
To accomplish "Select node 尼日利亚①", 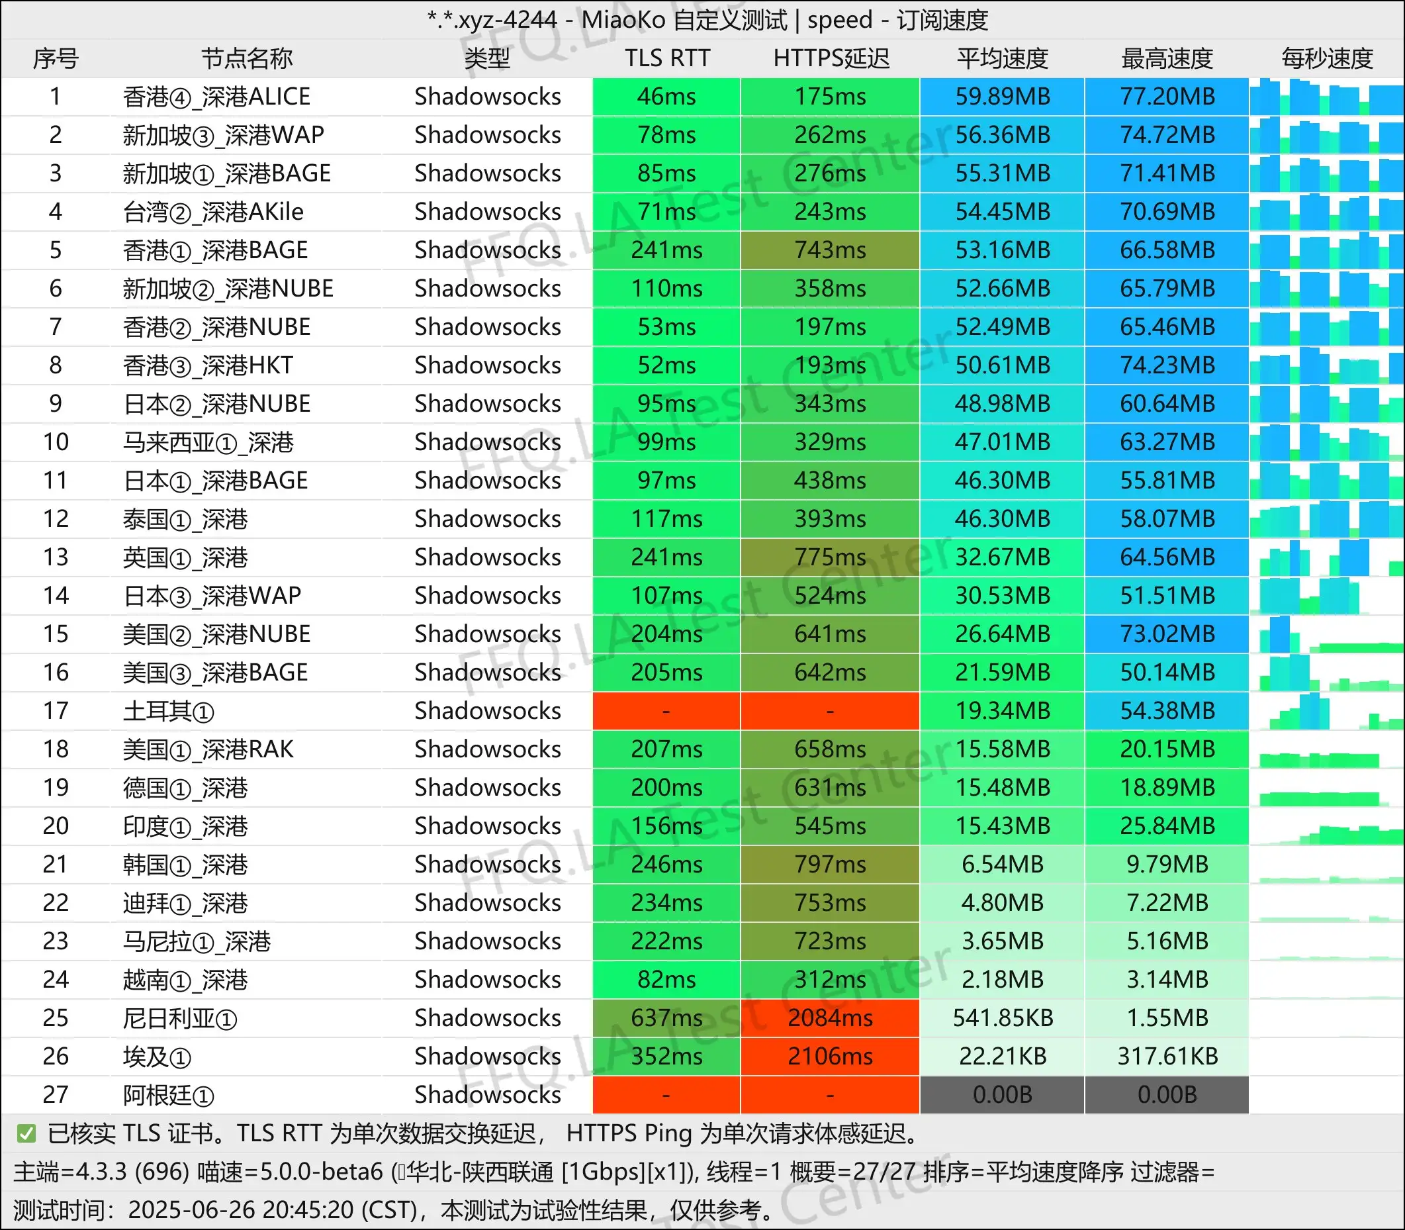I will [180, 1019].
